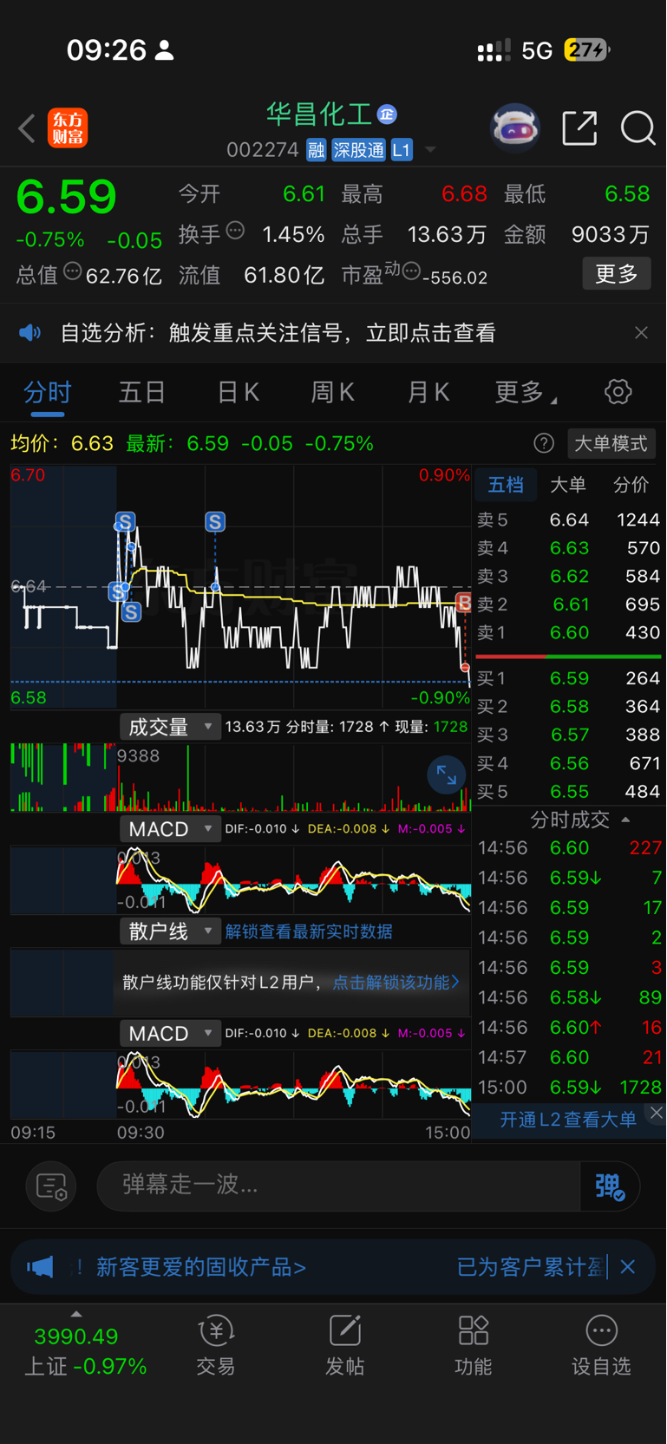Viewport: 667px width, 1444px height.
Task: Open chart settings gear icon
Action: click(618, 392)
